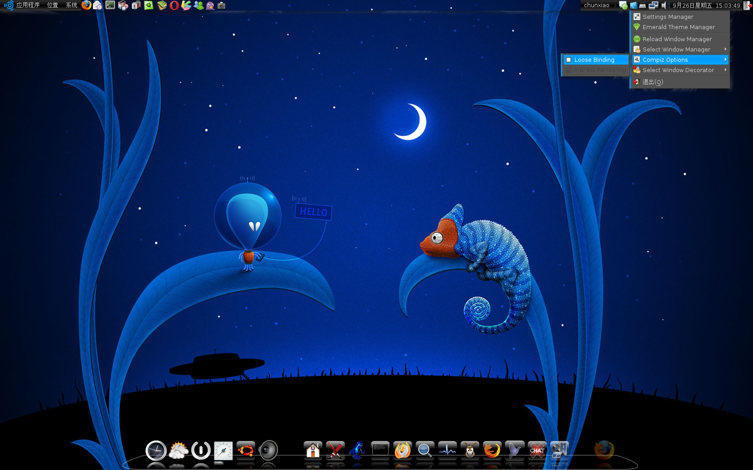Click the date and time clock applet
The width and height of the screenshot is (753, 470).
point(706,5)
